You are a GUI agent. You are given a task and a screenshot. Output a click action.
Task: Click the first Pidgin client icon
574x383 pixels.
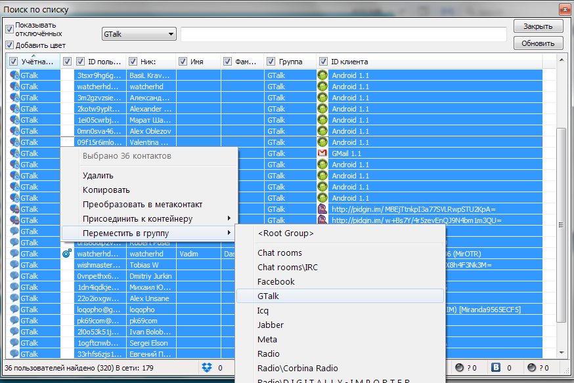pos(322,209)
